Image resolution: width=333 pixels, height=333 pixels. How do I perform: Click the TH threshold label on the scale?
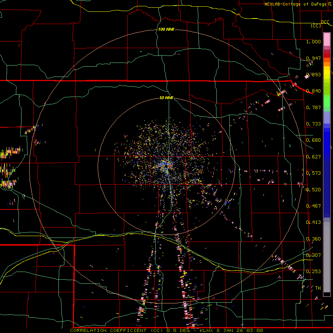point(318,288)
